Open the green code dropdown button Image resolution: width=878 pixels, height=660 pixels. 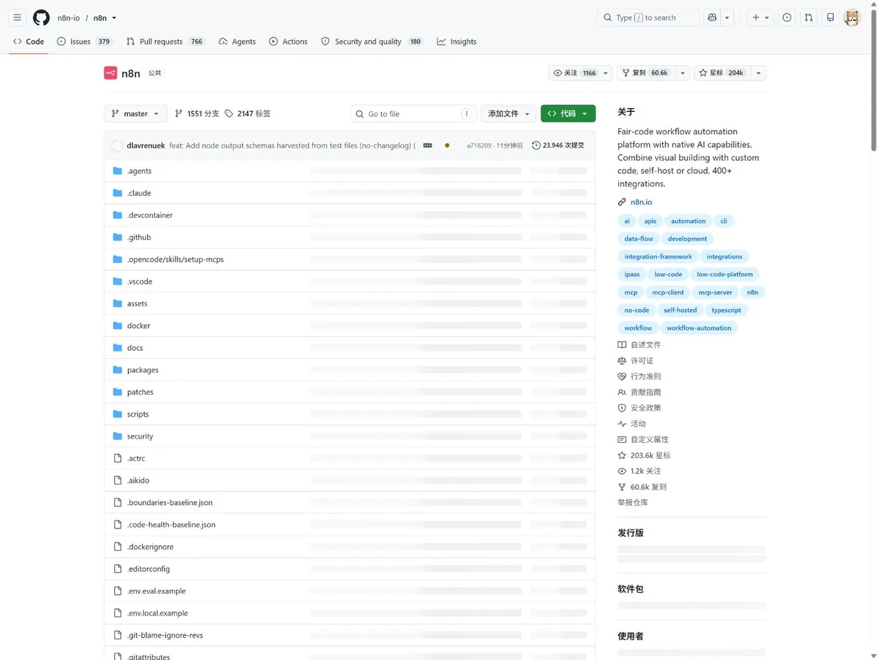568,114
